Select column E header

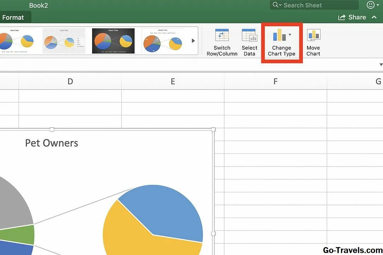173,81
